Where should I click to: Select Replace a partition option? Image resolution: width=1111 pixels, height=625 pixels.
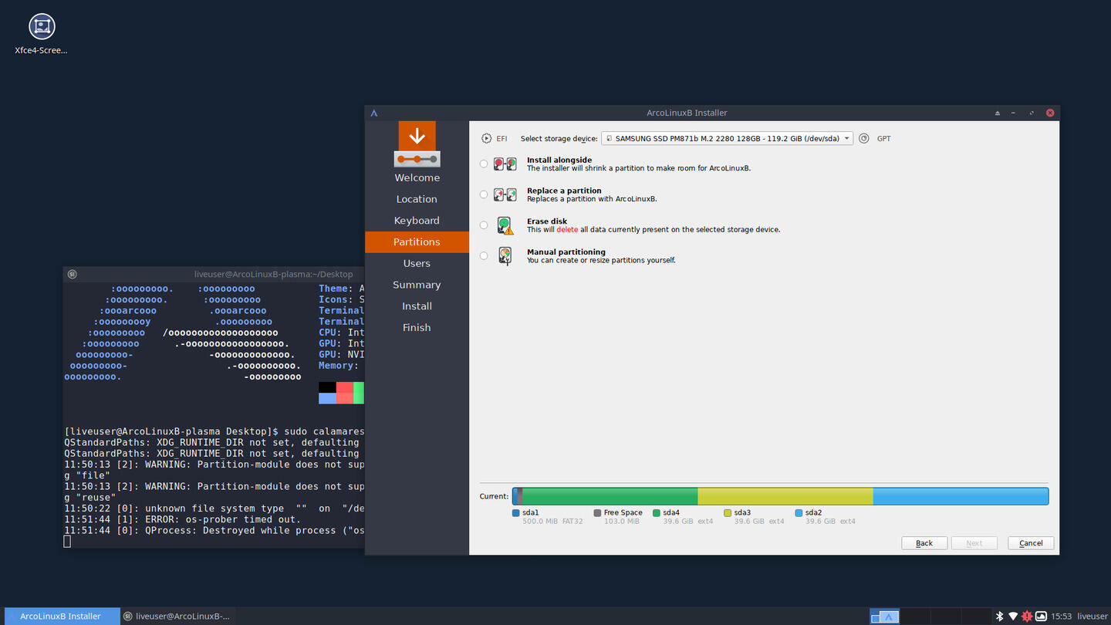[484, 194]
